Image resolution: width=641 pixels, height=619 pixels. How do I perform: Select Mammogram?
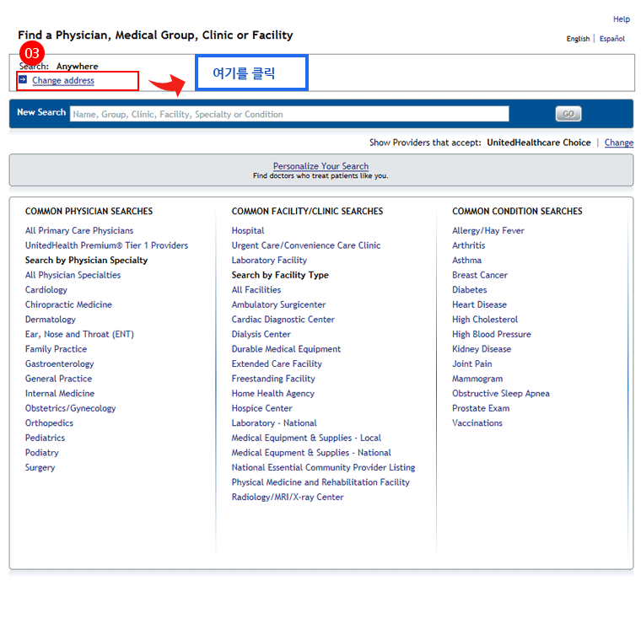click(x=477, y=379)
